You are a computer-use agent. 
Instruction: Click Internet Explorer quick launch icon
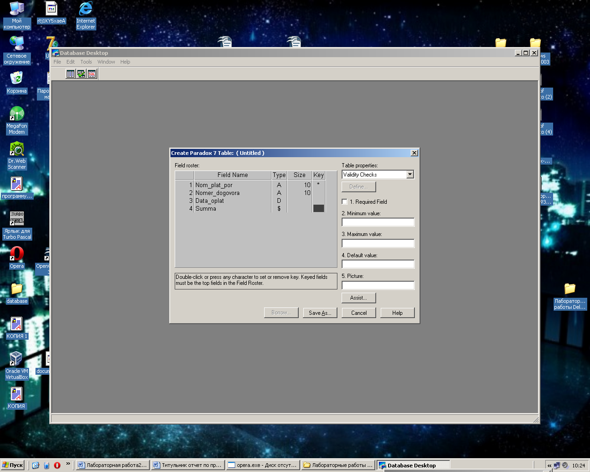35,465
